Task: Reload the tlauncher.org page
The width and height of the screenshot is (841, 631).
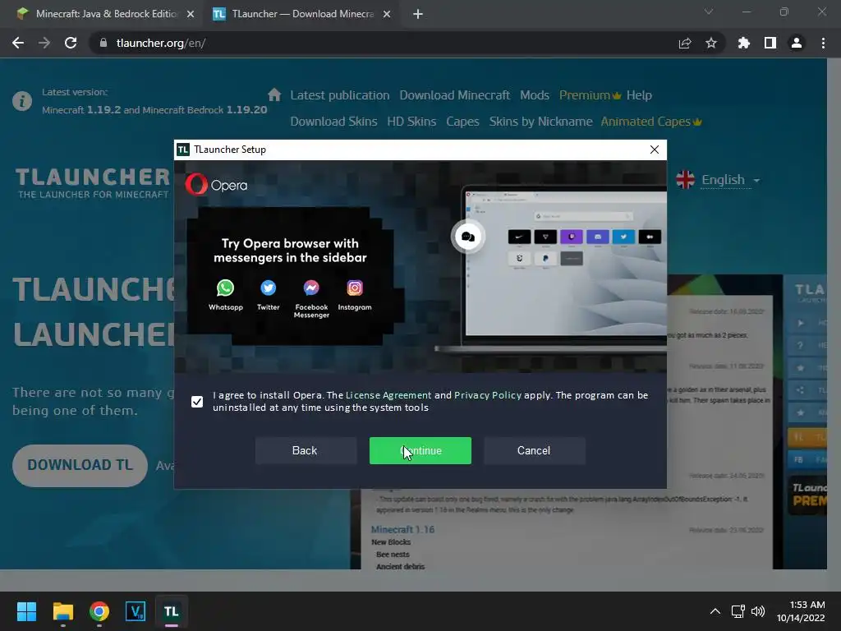Action: pos(71,43)
